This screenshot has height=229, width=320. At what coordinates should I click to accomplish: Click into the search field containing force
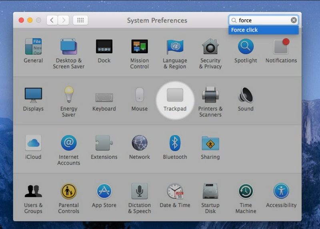point(264,20)
